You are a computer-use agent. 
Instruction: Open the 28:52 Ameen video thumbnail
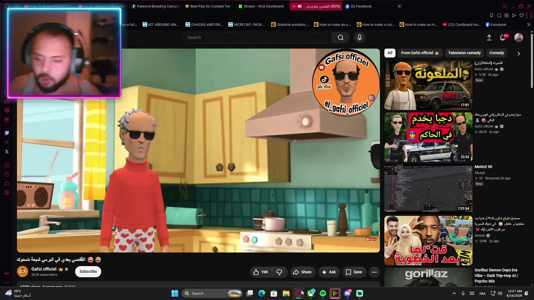click(428, 240)
